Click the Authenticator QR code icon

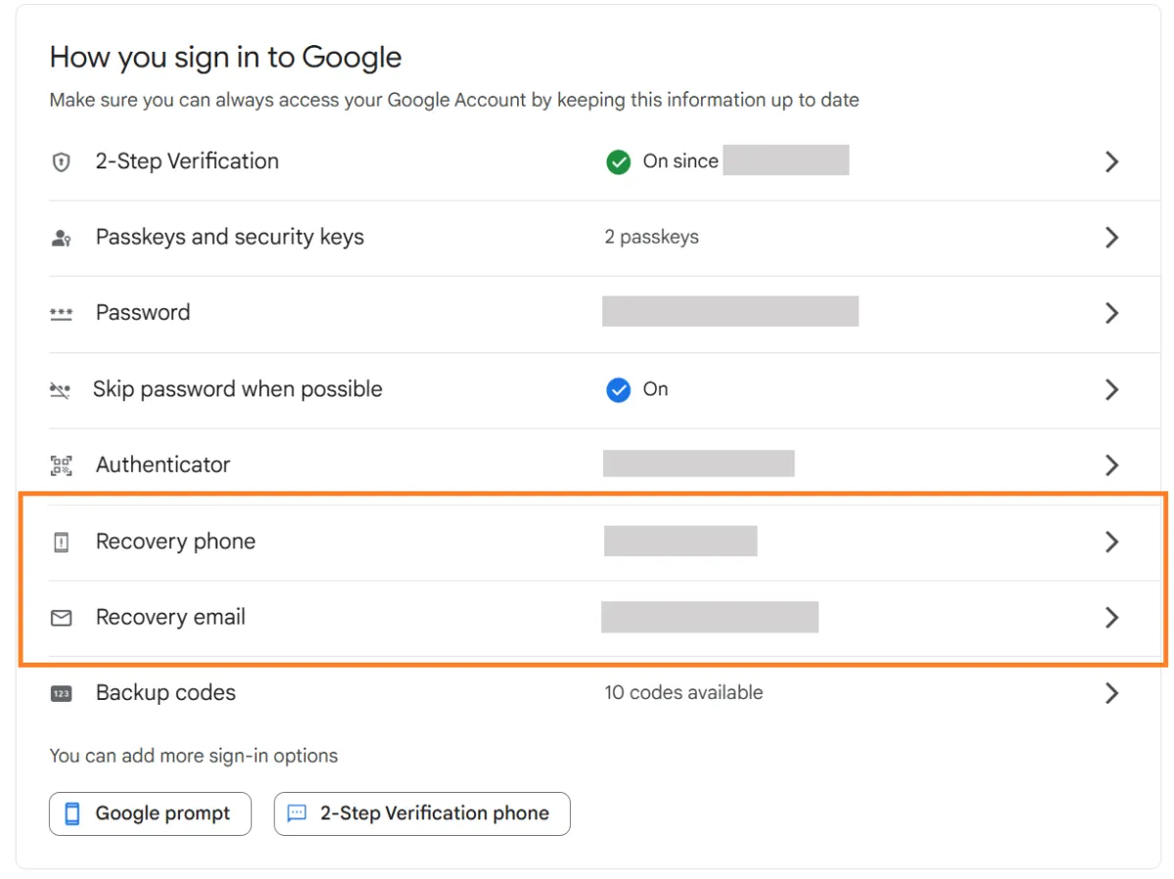click(61, 466)
